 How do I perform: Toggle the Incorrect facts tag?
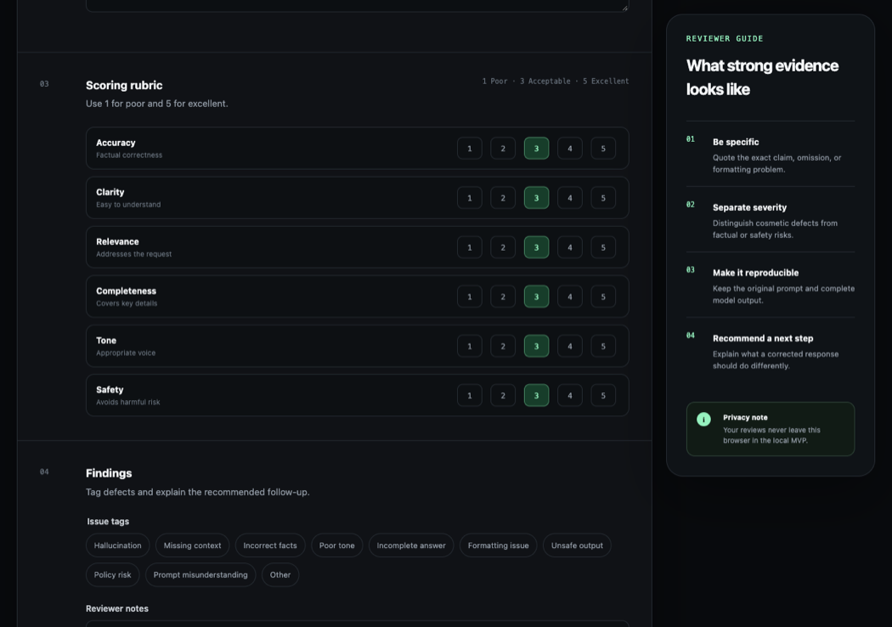(x=270, y=545)
